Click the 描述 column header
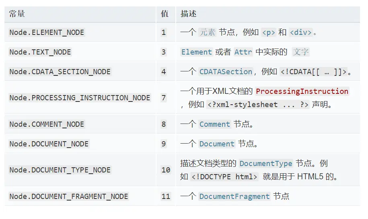 [x=189, y=14]
